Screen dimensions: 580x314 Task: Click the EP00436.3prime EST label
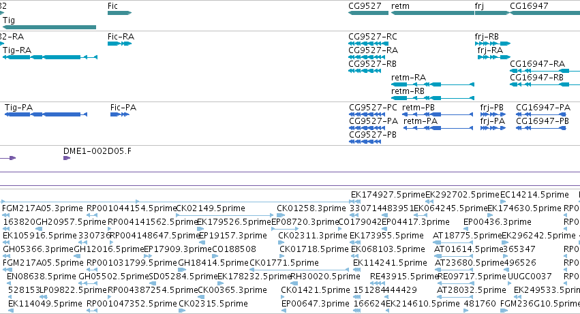point(498,222)
